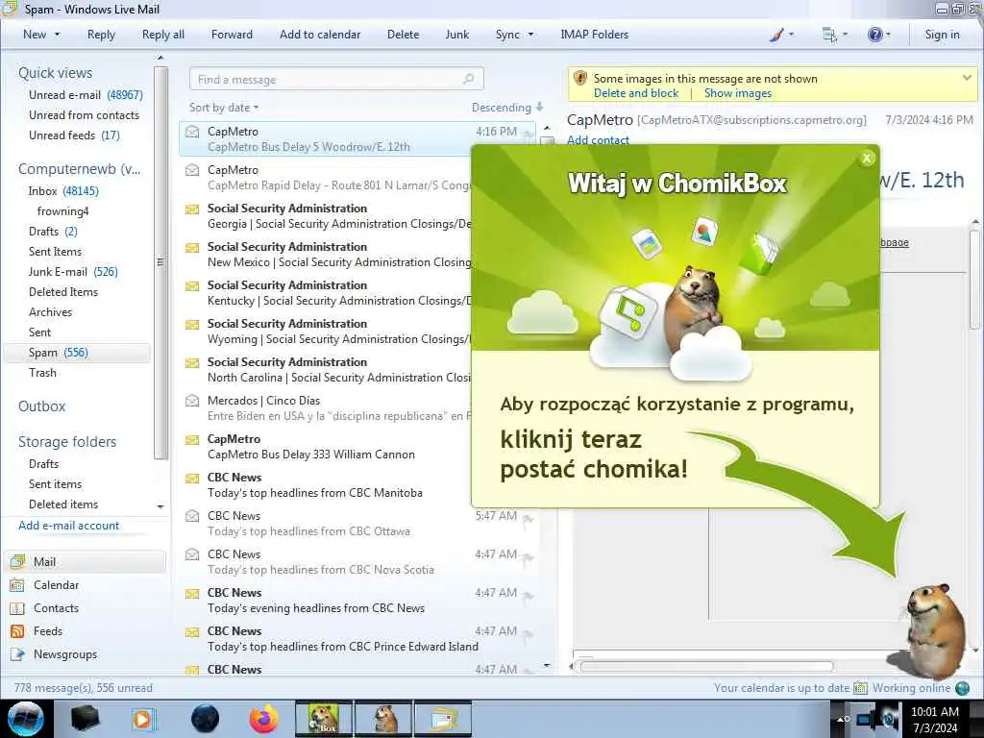Click Sign in
Image resolution: width=984 pixels, height=738 pixels.
tap(942, 35)
